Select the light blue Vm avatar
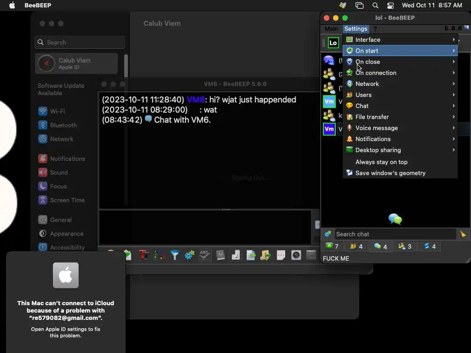The height and width of the screenshot is (353, 471). click(329, 102)
